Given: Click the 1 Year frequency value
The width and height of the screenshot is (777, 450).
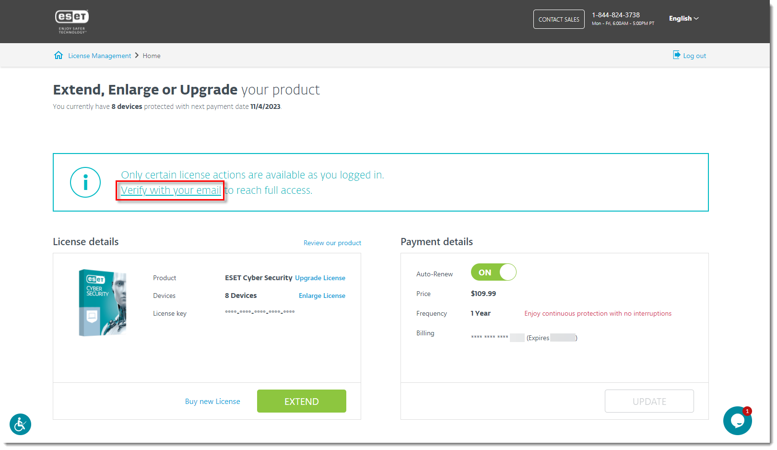Looking at the screenshot, I should 481,313.
